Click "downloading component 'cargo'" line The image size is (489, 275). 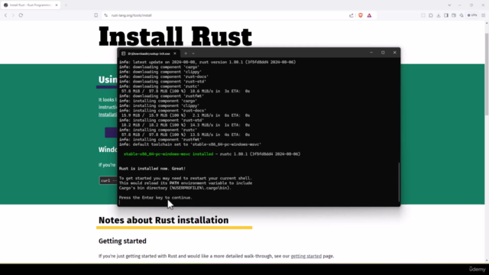click(x=159, y=67)
